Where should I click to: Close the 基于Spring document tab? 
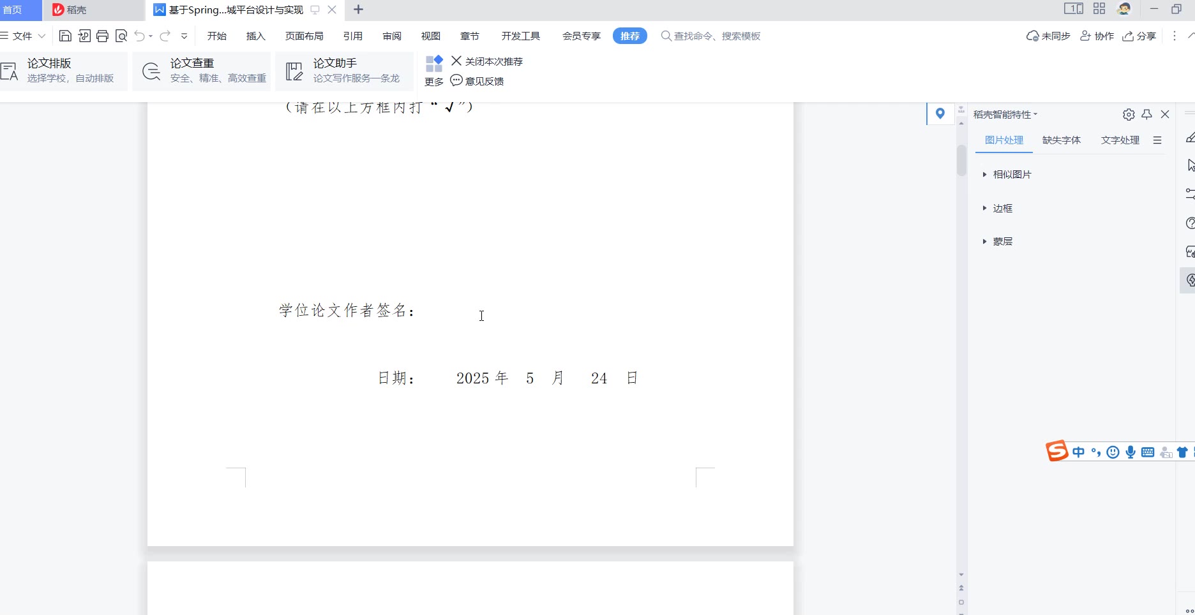click(332, 10)
